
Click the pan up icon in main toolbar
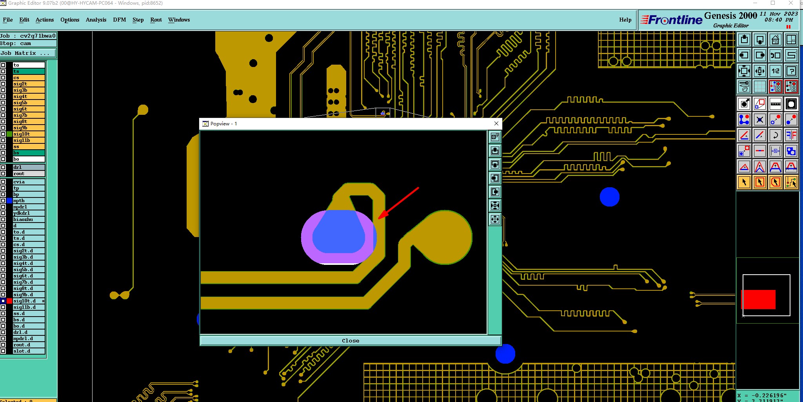point(744,40)
